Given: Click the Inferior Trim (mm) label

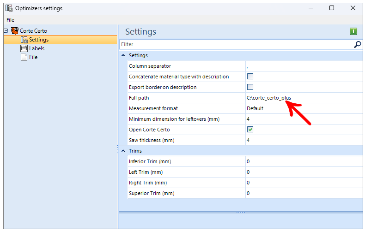Looking at the screenshot, I should coord(150,161).
